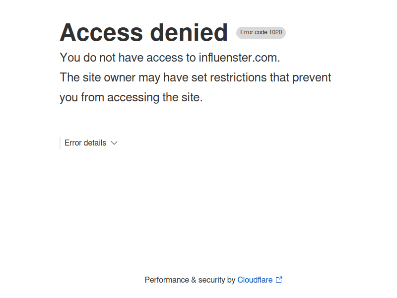Viewport: 397px width, 298px height.
Task: Click the Error code 1020 badge
Action: click(x=261, y=33)
